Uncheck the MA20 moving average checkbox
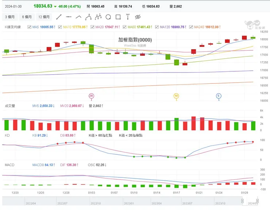This screenshot has width=270, height=212. pos(92,27)
